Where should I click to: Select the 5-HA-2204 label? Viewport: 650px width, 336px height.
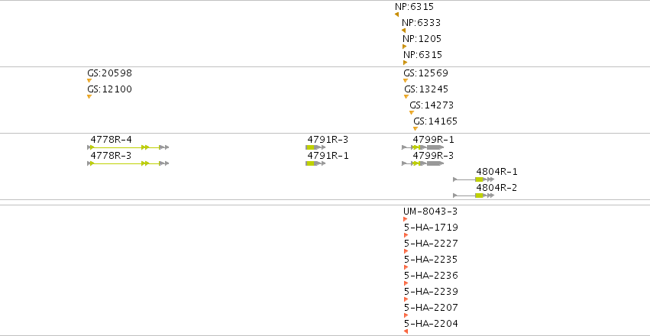pos(431,324)
